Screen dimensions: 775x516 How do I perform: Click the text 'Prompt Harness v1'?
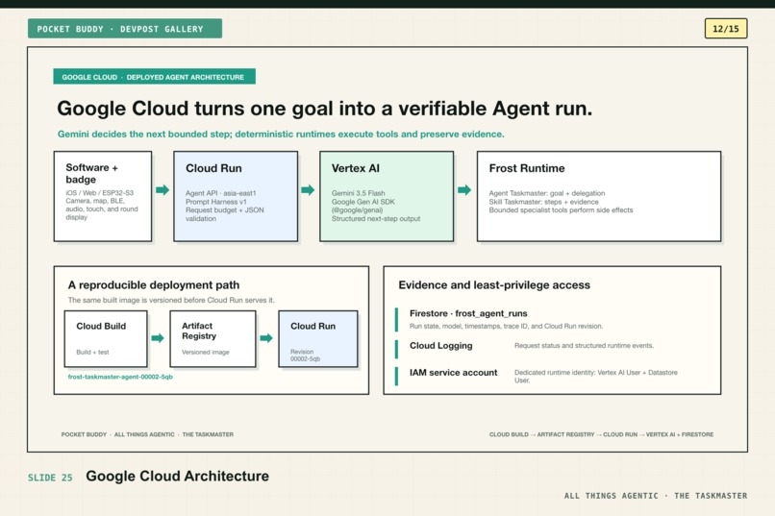pyautogui.click(x=216, y=202)
